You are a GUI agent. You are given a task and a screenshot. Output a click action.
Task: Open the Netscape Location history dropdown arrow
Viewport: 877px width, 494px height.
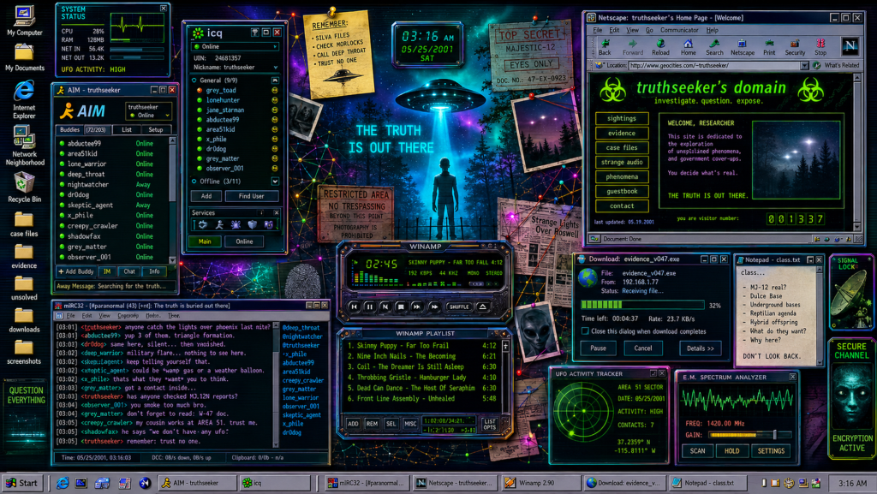(804, 65)
